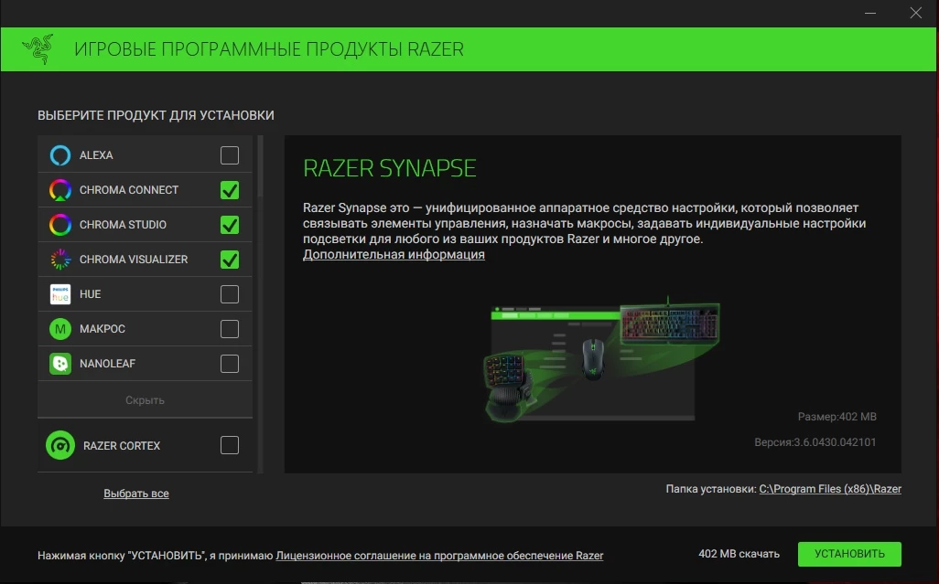Click the Выбрать все link
939x584 pixels.
coord(136,494)
